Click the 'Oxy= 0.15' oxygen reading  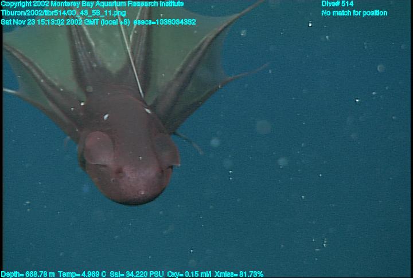point(189,275)
